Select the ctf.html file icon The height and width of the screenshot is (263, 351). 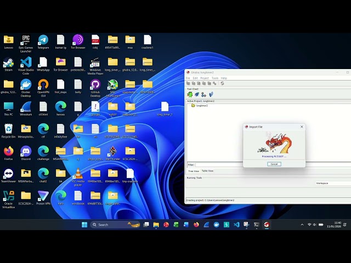(43, 108)
